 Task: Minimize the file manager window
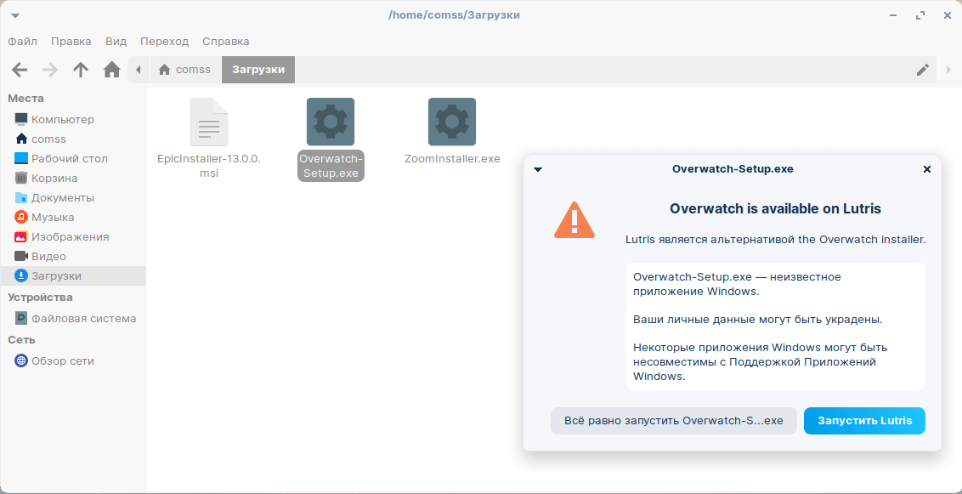coord(892,15)
